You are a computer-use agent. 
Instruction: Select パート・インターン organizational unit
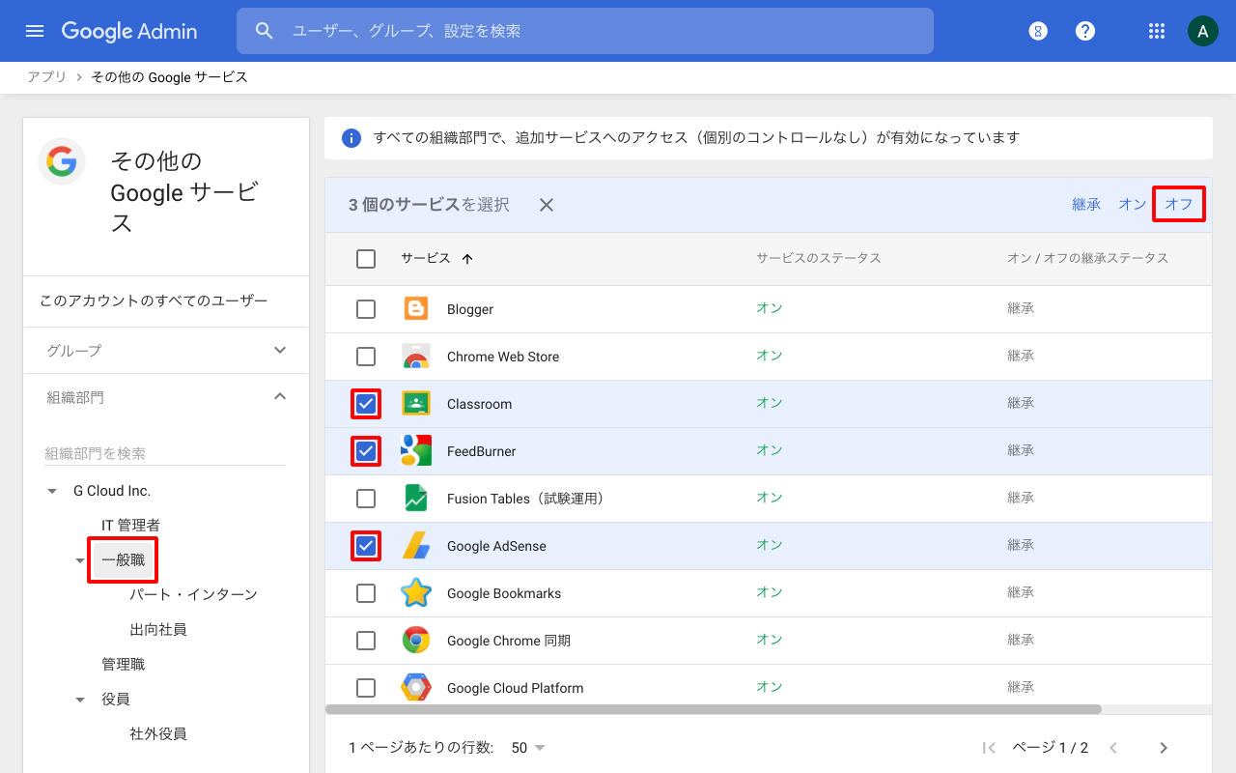[194, 595]
